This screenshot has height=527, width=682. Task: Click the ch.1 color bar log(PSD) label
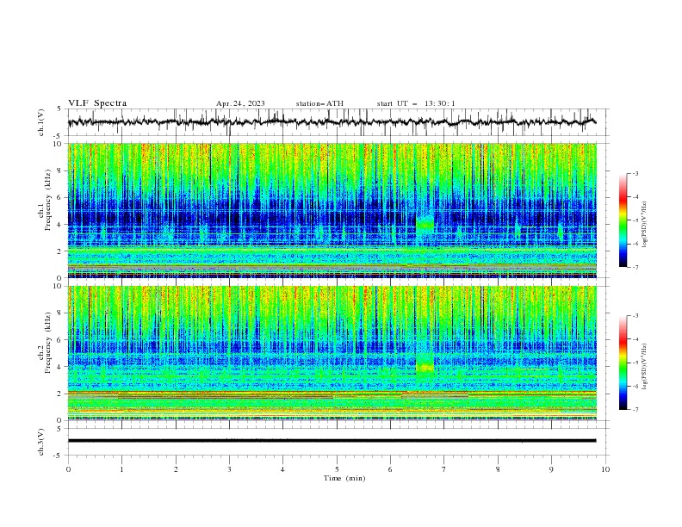645,225
